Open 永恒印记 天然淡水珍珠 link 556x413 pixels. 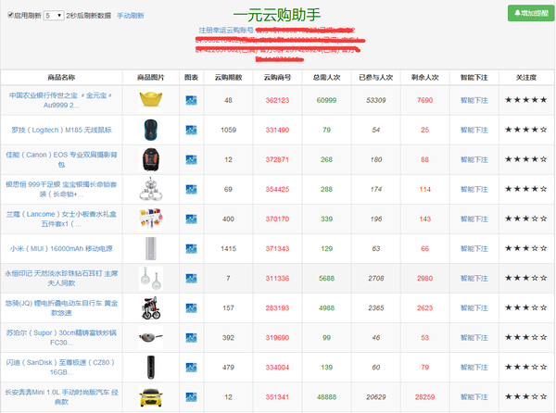61,279
